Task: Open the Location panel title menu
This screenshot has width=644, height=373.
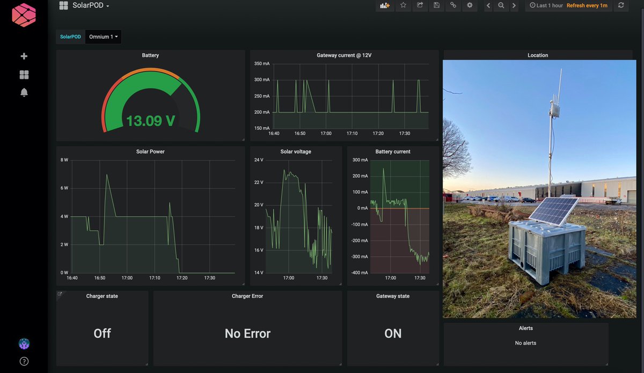Action: [538, 55]
